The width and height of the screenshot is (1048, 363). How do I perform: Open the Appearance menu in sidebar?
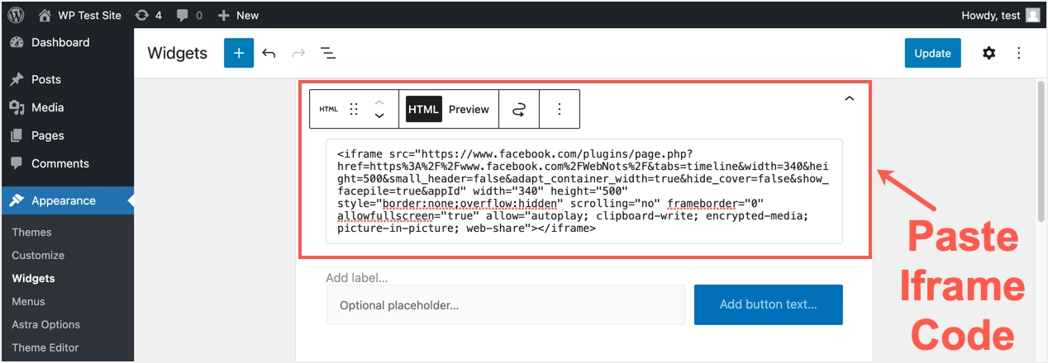coord(64,200)
